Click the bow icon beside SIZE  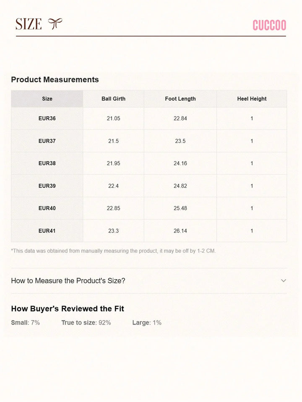[x=55, y=24]
